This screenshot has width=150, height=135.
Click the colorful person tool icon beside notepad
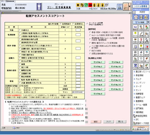147,28
